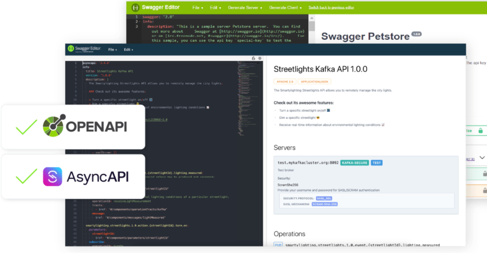Click the dark Swagger Editor logo icon
Image resolution: width=487 pixels, height=253 pixels.
click(x=70, y=49)
